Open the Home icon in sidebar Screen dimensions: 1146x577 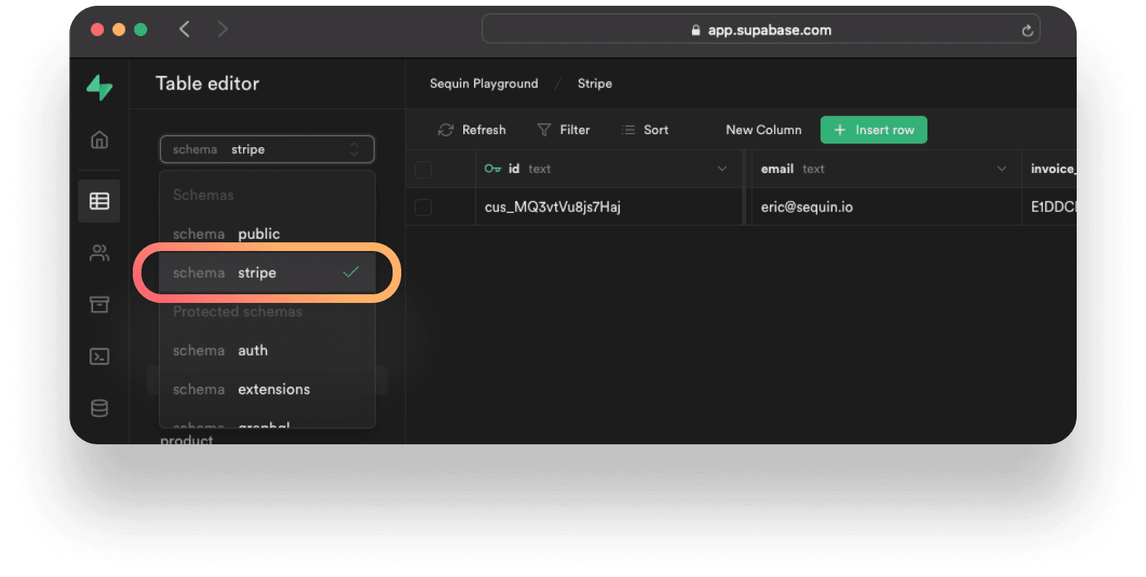tap(100, 139)
